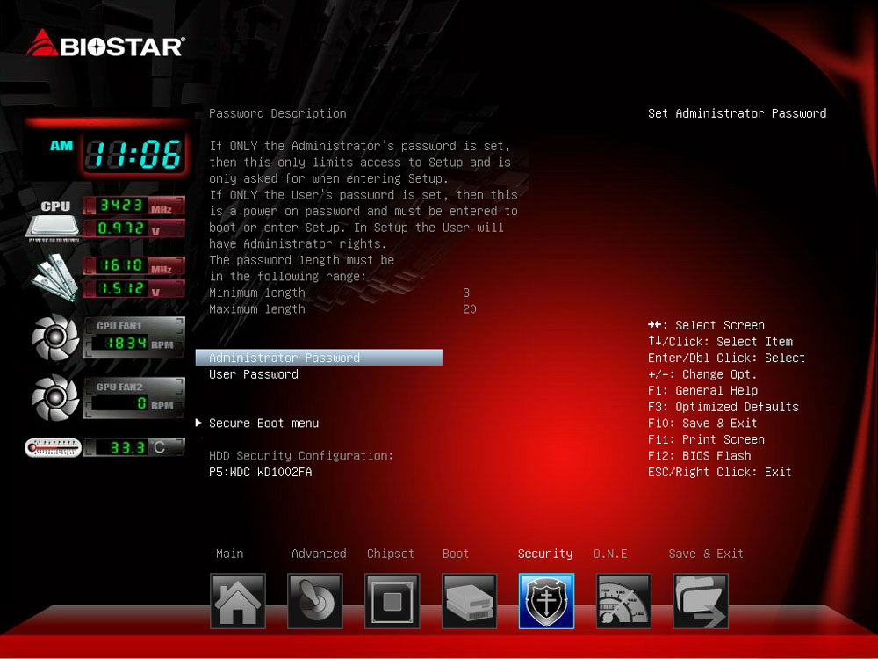
Task: Click the CPU processor icon
Action: (x=54, y=220)
